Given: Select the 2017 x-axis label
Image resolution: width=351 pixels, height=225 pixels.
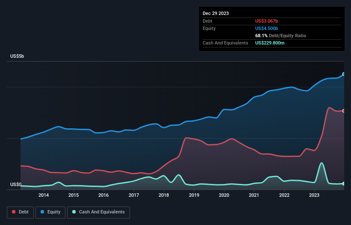Looking at the screenshot, I should (134, 195).
